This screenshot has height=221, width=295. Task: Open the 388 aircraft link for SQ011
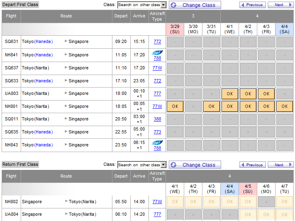pos(157,119)
